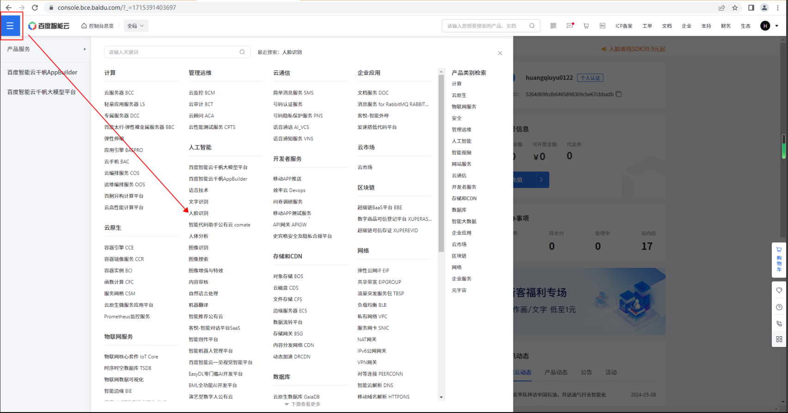Copy the account ID with copy icon
The height and width of the screenshot is (413, 788).
pos(619,94)
